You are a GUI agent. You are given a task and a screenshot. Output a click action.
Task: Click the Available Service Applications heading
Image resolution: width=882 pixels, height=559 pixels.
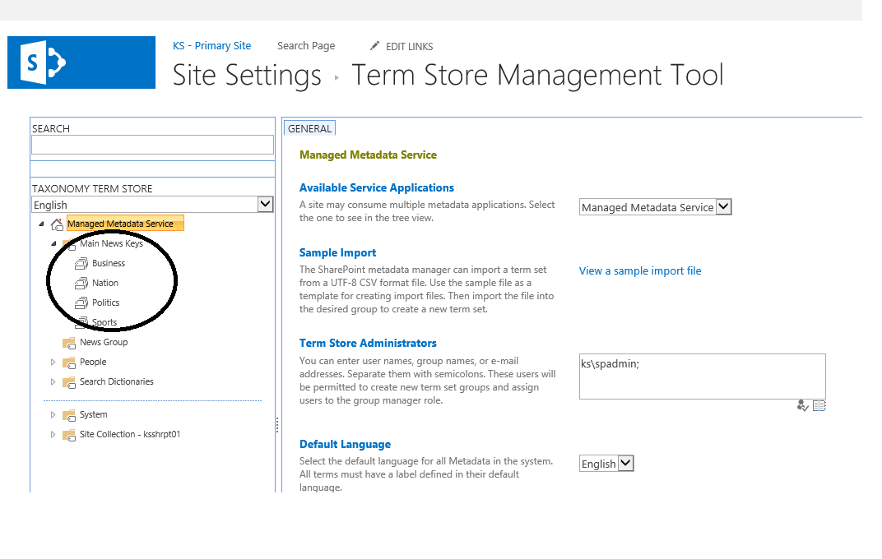click(x=376, y=187)
